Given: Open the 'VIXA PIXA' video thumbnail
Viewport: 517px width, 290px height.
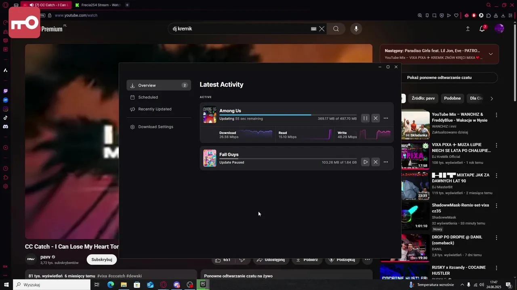Looking at the screenshot, I should 415,155.
